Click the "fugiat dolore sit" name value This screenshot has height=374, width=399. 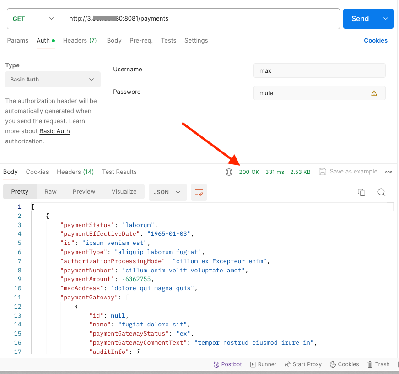pyautogui.click(x=152, y=325)
